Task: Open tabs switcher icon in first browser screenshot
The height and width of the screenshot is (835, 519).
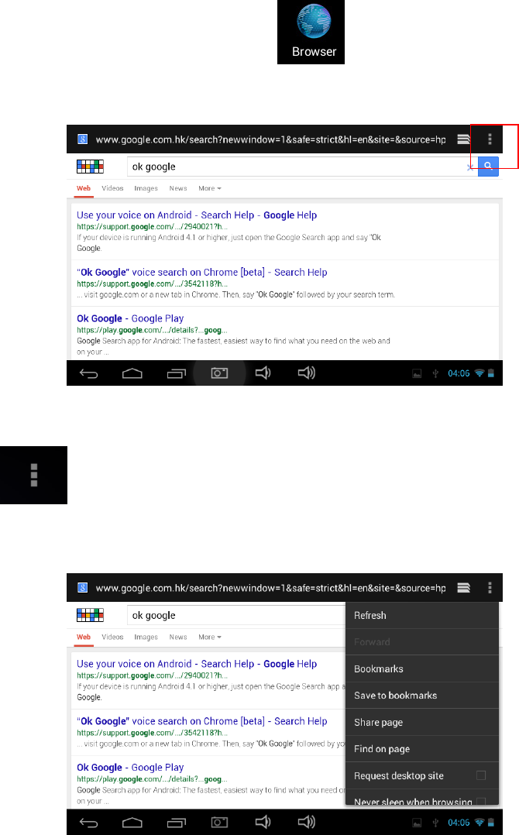Action: [x=464, y=139]
